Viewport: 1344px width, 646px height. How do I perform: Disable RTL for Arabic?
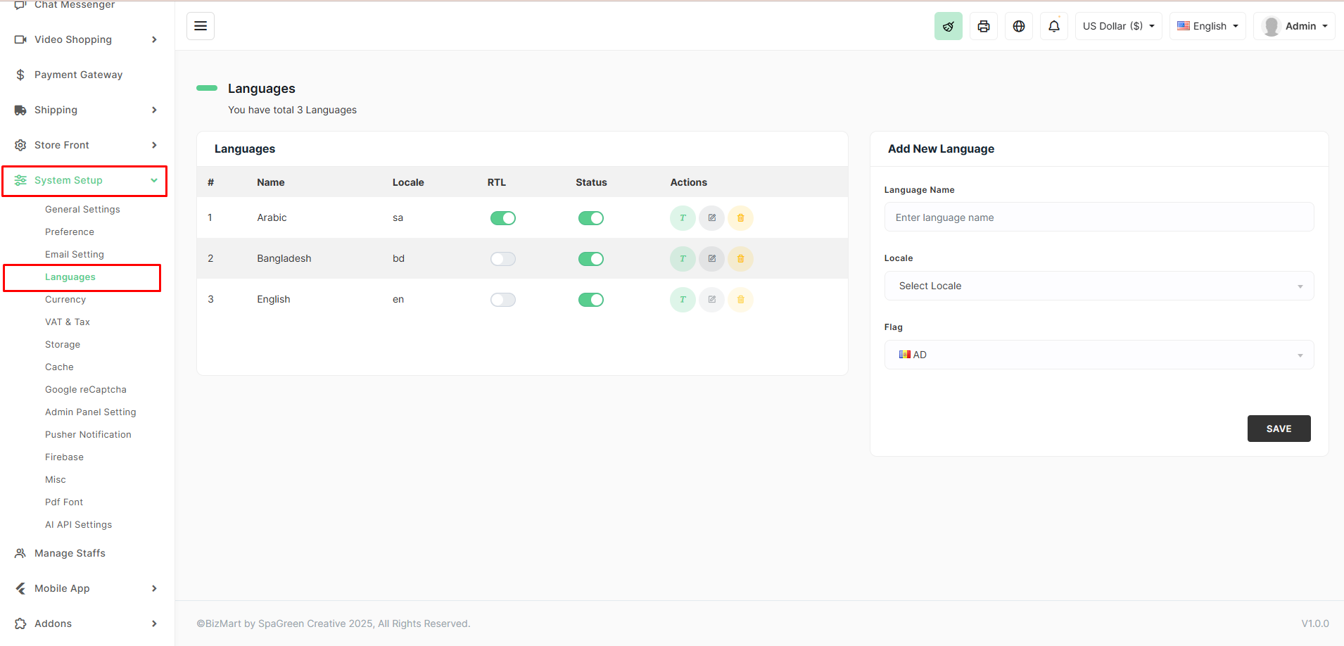click(x=502, y=218)
